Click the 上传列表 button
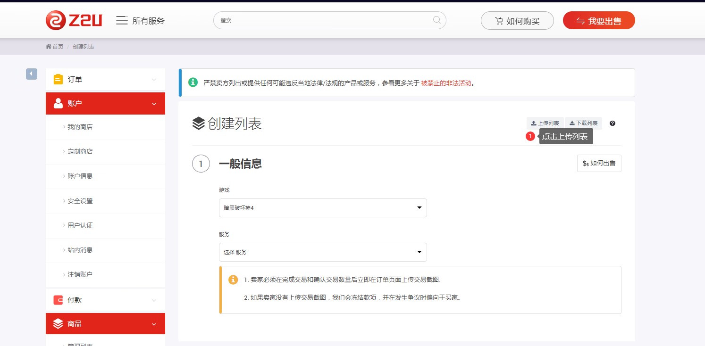Screen dimensions: 705x346 pyautogui.click(x=545, y=124)
